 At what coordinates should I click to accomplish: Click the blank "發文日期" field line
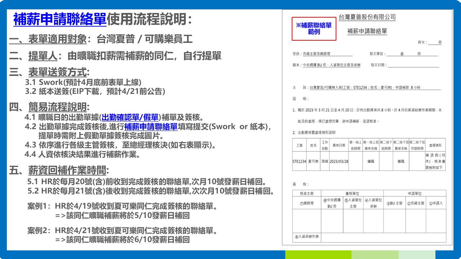click(413, 65)
